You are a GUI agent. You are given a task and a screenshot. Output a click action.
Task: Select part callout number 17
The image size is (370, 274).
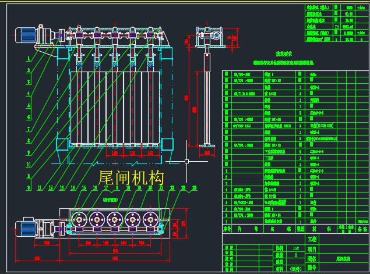106,188
